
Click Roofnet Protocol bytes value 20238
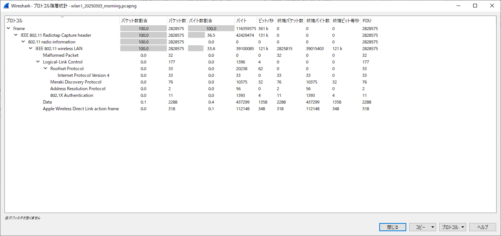click(242, 69)
